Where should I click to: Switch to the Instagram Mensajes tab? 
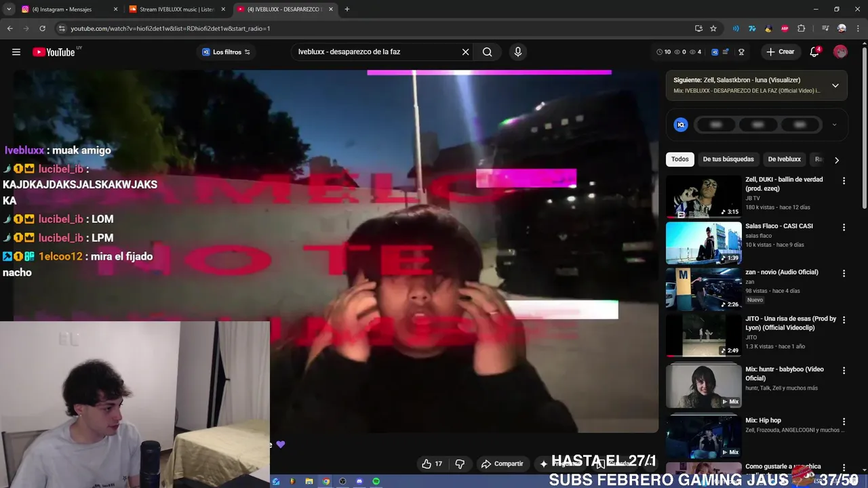tap(61, 9)
